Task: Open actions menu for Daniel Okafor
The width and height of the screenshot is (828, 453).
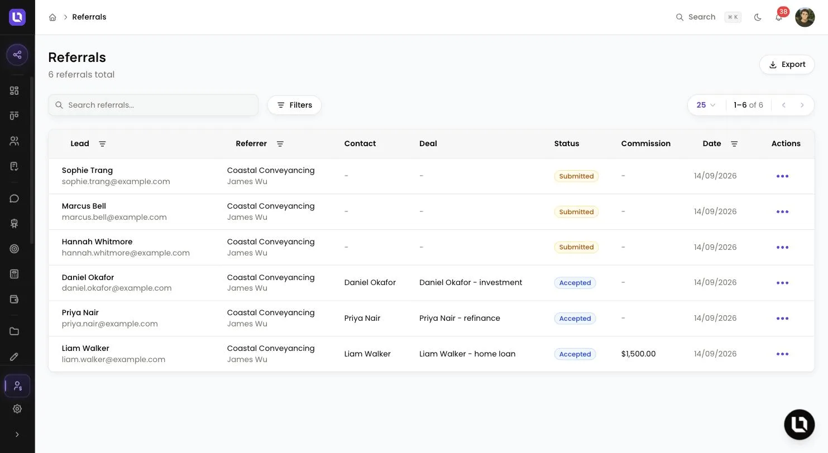Action: 782,283
